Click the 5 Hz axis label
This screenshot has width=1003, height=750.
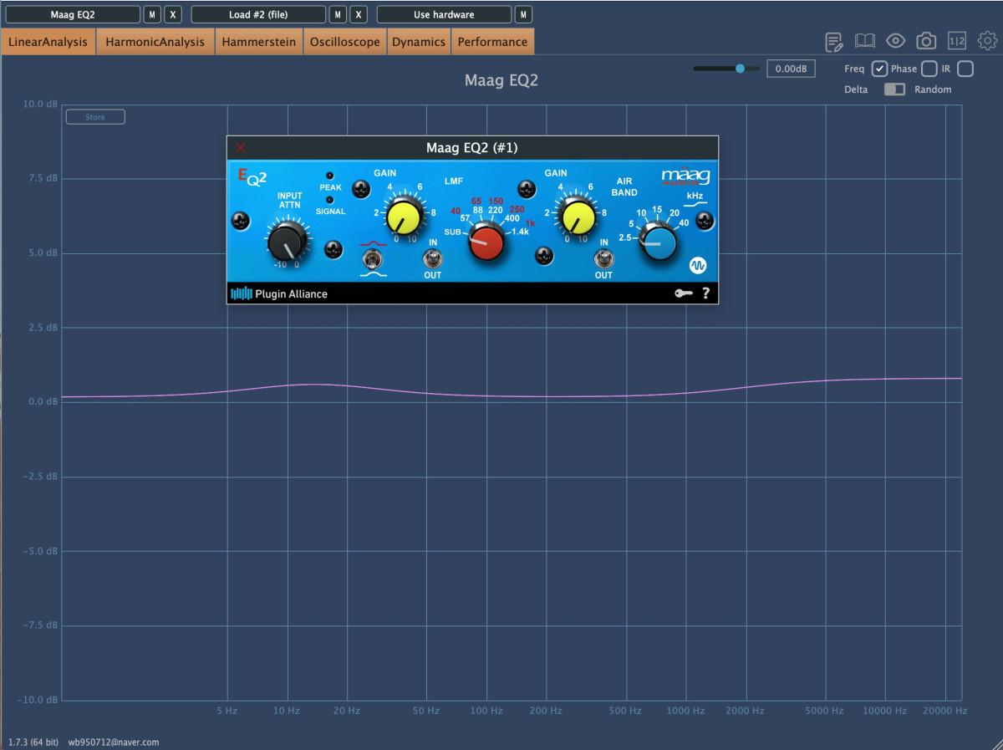[227, 711]
